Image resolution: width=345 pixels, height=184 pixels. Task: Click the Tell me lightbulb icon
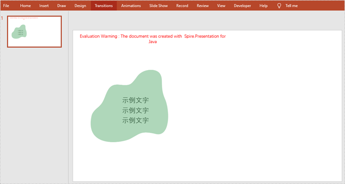(x=279, y=6)
